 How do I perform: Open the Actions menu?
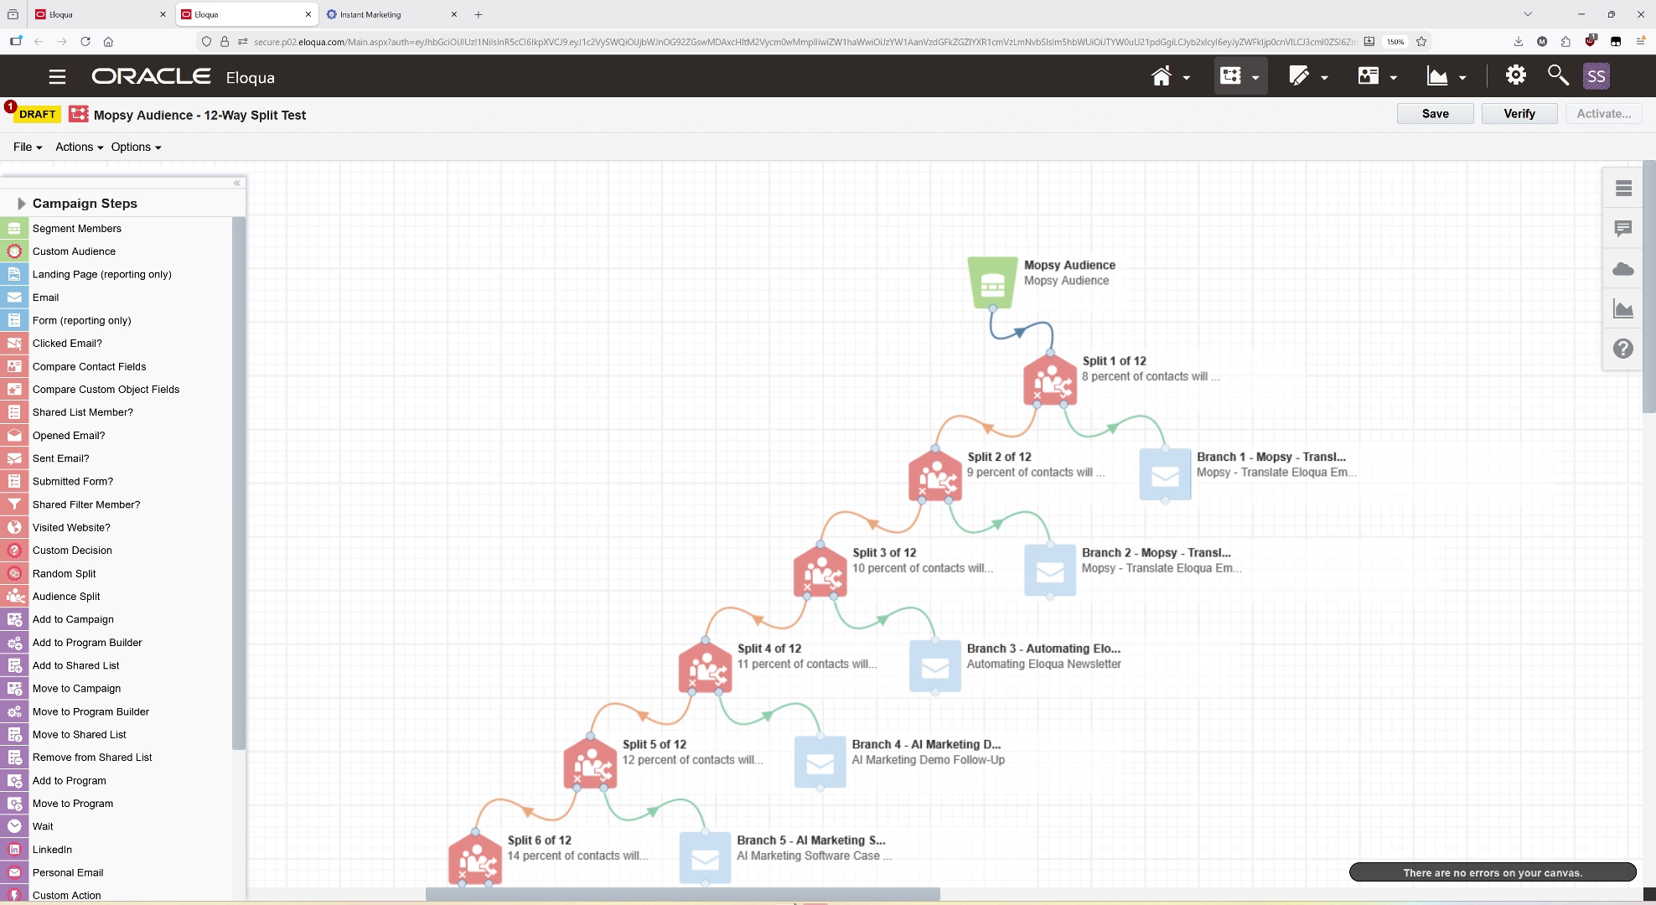click(x=79, y=147)
